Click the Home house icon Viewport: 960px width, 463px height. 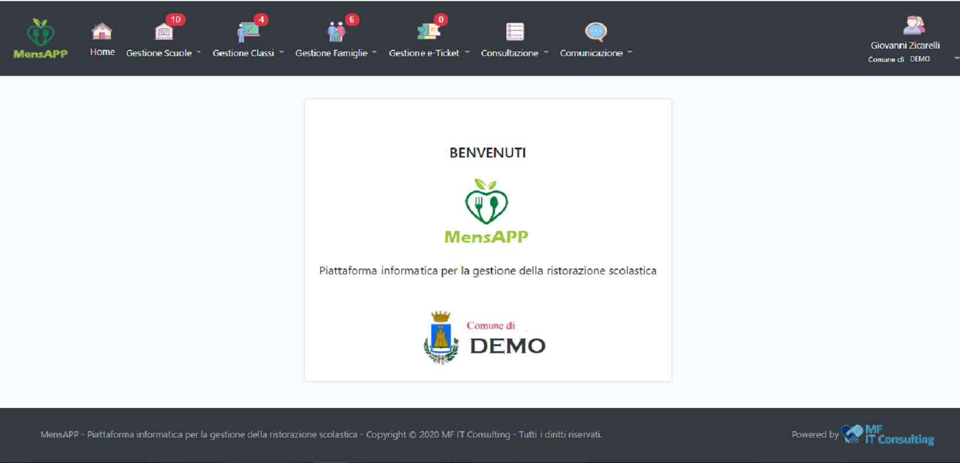pyautogui.click(x=102, y=31)
